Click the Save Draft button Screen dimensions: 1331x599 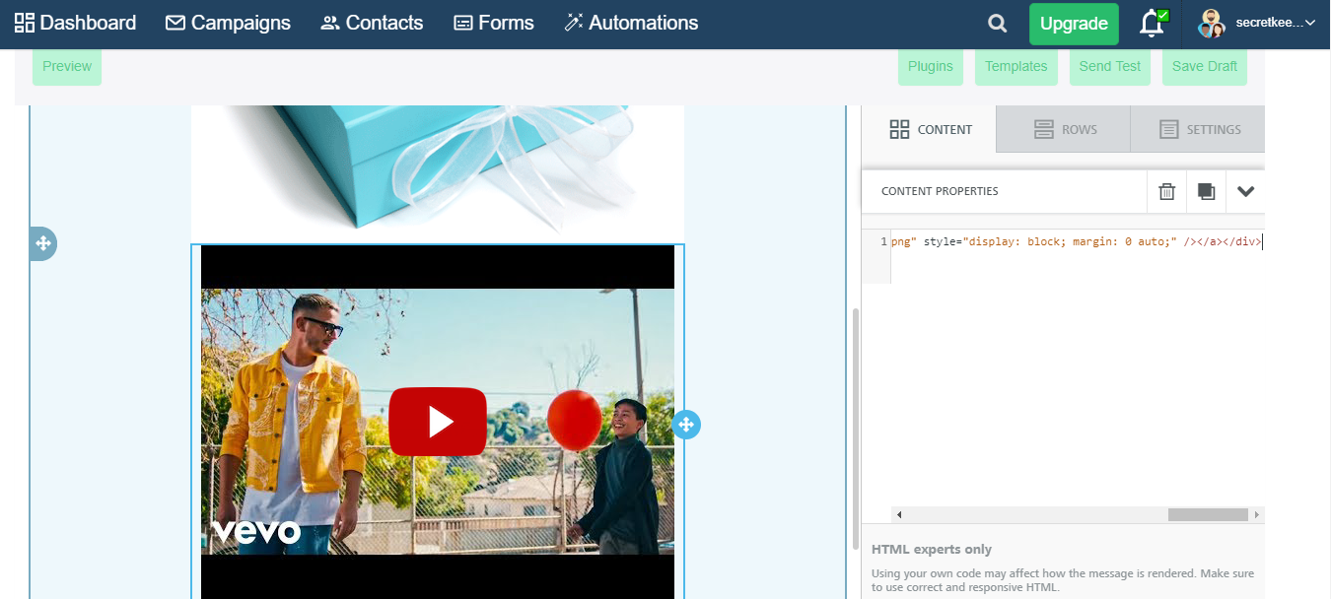click(1205, 66)
